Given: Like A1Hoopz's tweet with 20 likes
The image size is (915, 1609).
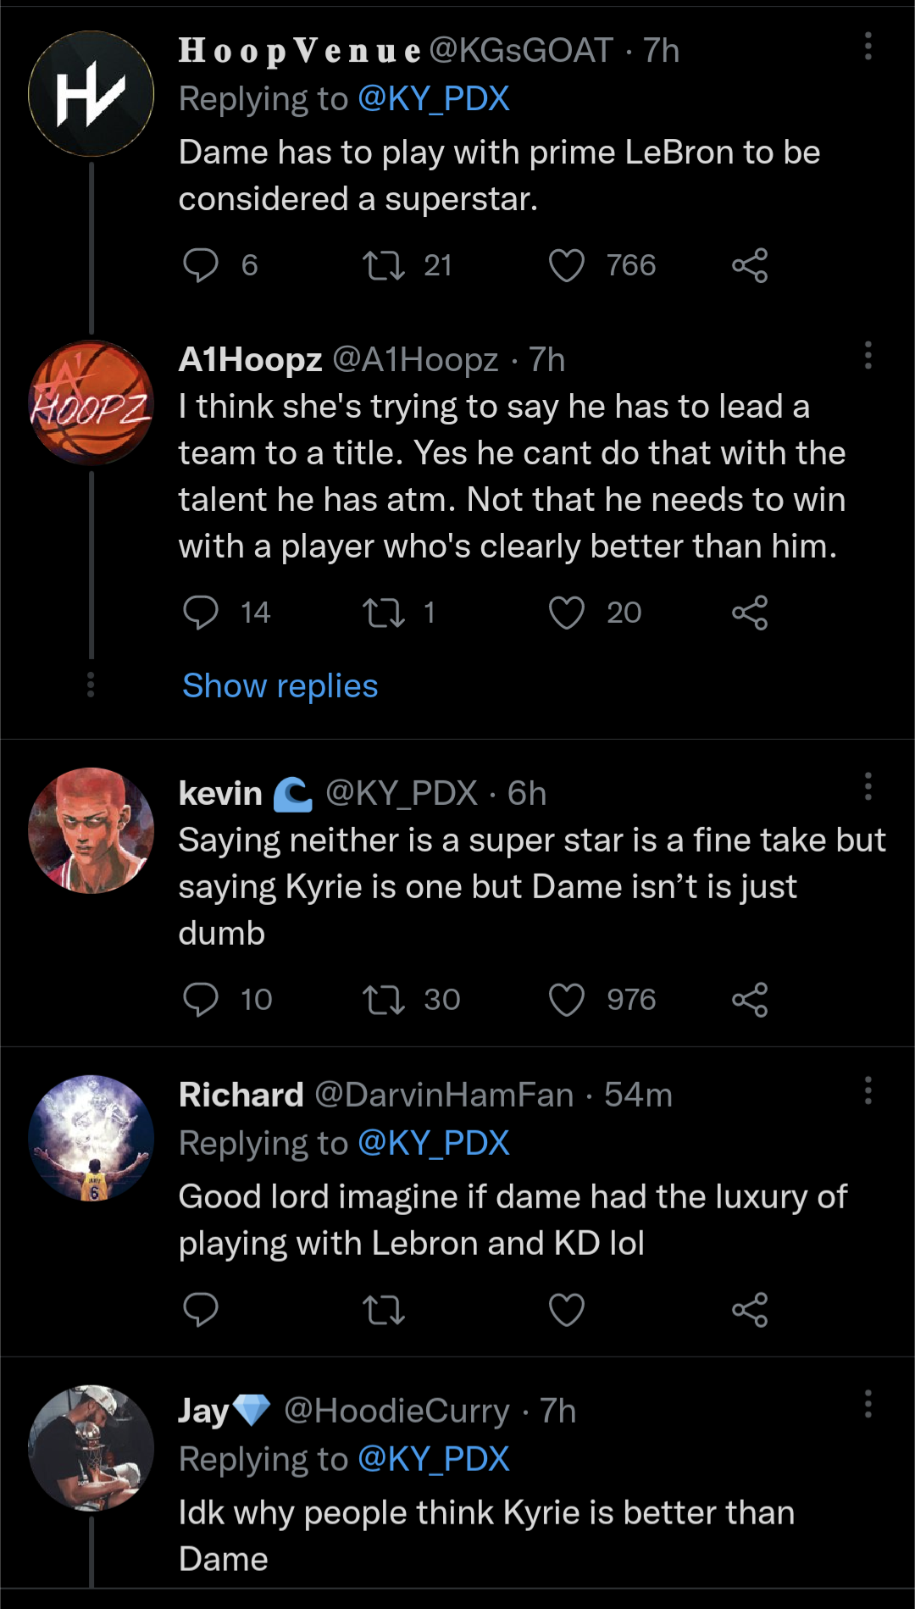Looking at the screenshot, I should [566, 613].
